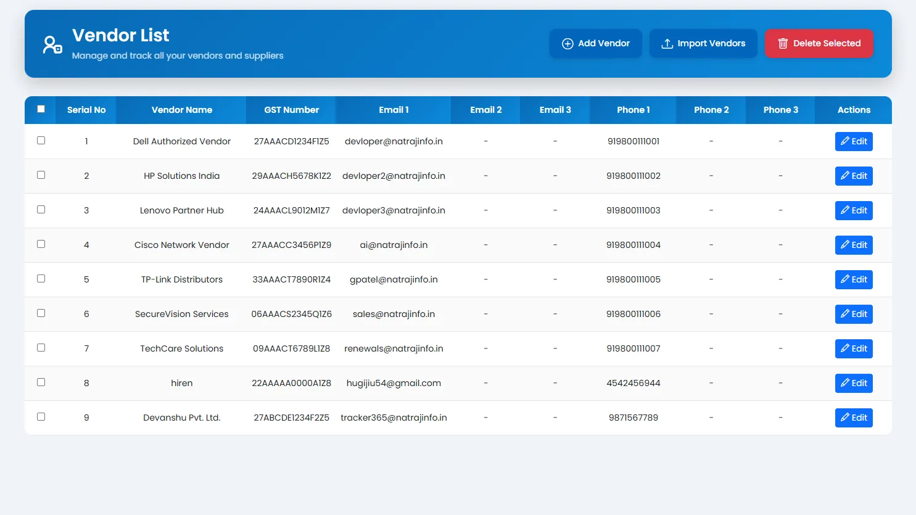
Task: Click the Email 3 column header
Action: 555,110
